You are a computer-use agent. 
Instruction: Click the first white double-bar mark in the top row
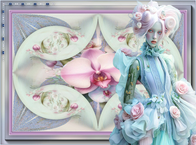(x=16, y=4)
